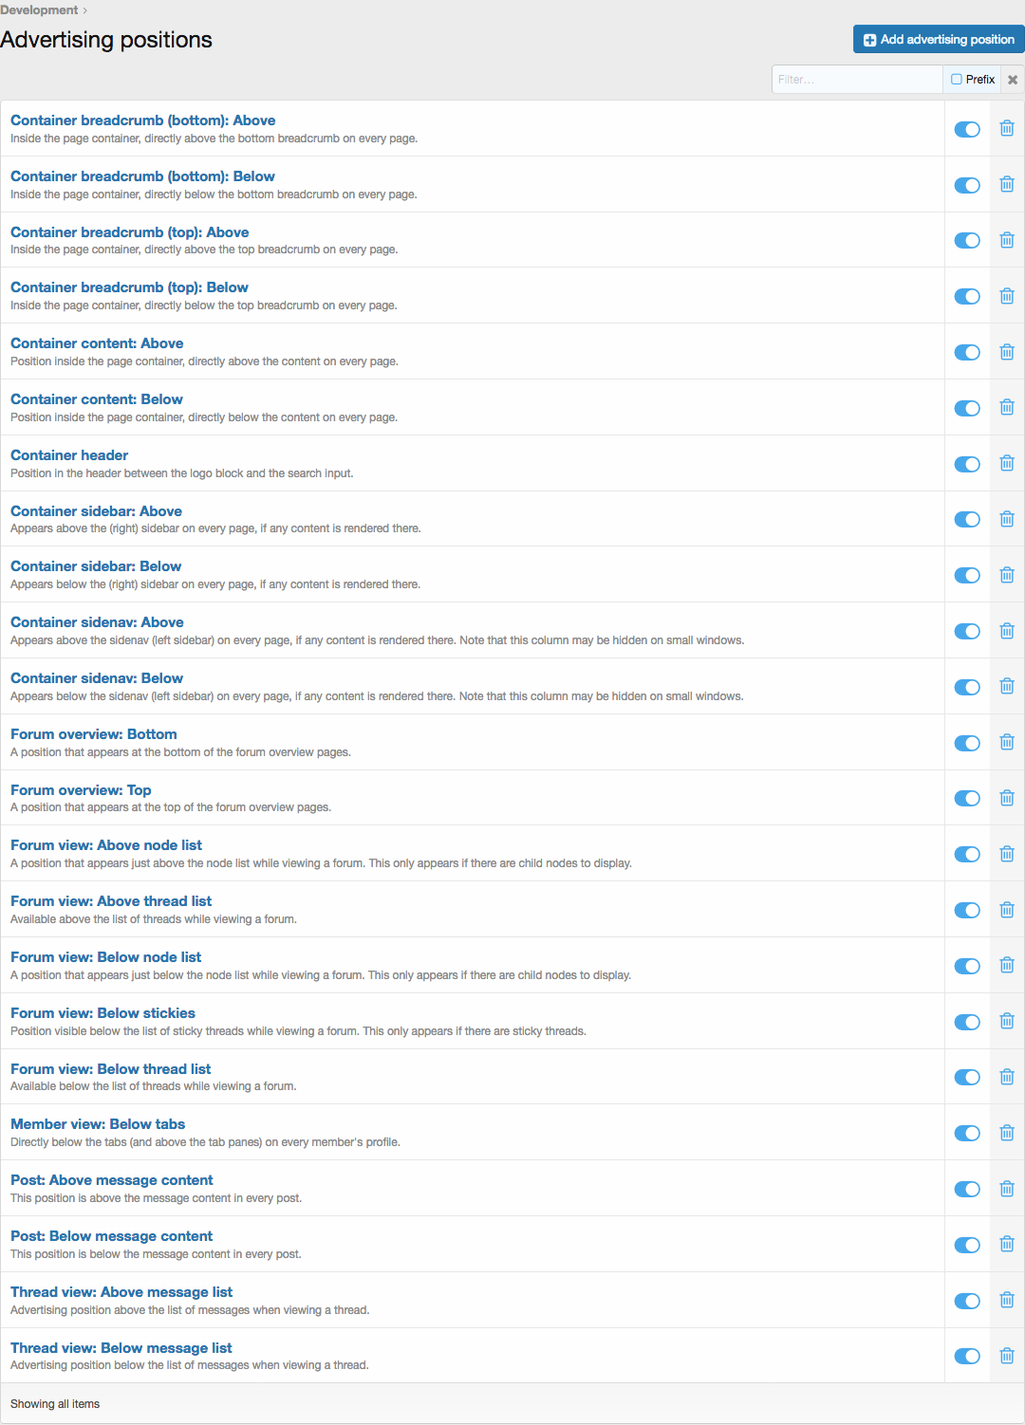The width and height of the screenshot is (1025, 1425).
Task: Delete Member view: Below tabs position
Action: click(1007, 1133)
